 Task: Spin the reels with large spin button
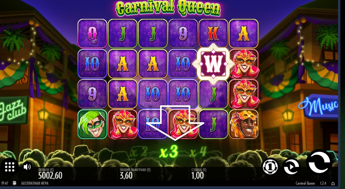click(x=319, y=162)
